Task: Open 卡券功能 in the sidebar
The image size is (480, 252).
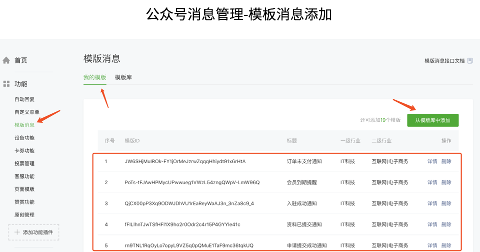Action: click(x=24, y=151)
